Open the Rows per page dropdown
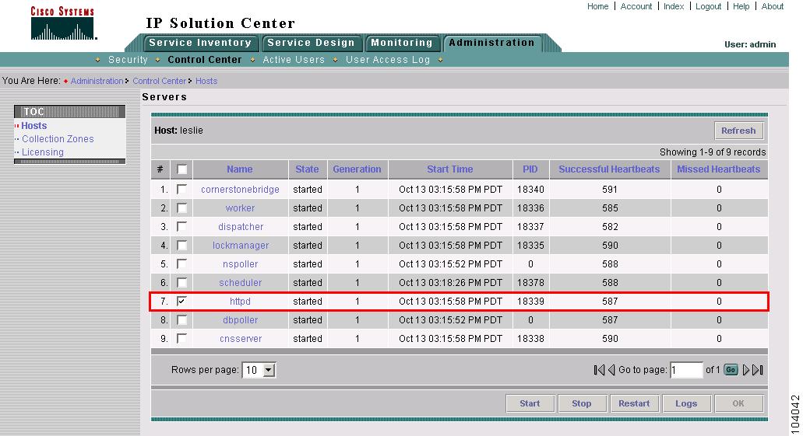 pos(259,370)
